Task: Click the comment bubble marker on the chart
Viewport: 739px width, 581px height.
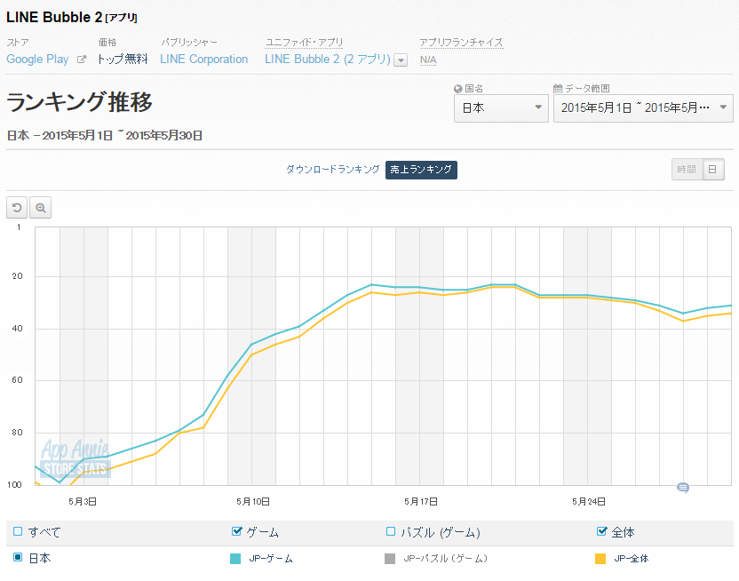Action: (x=683, y=488)
